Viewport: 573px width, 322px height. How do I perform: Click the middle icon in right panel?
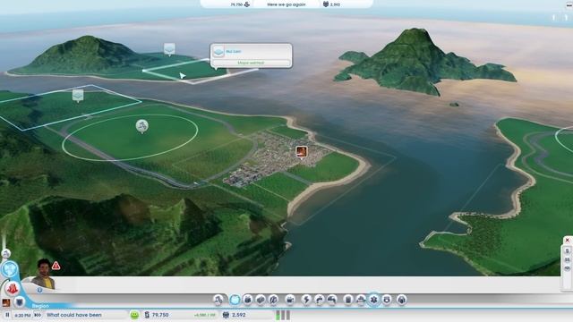point(567,259)
